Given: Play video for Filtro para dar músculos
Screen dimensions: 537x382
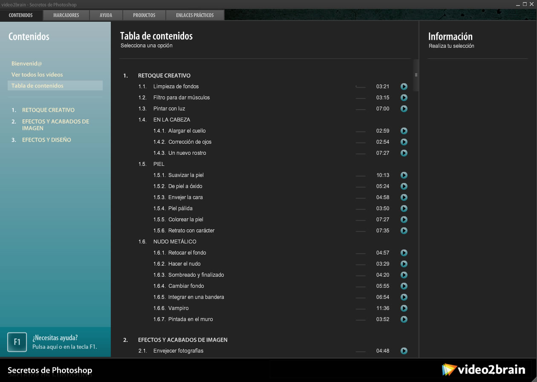Looking at the screenshot, I should pos(404,98).
